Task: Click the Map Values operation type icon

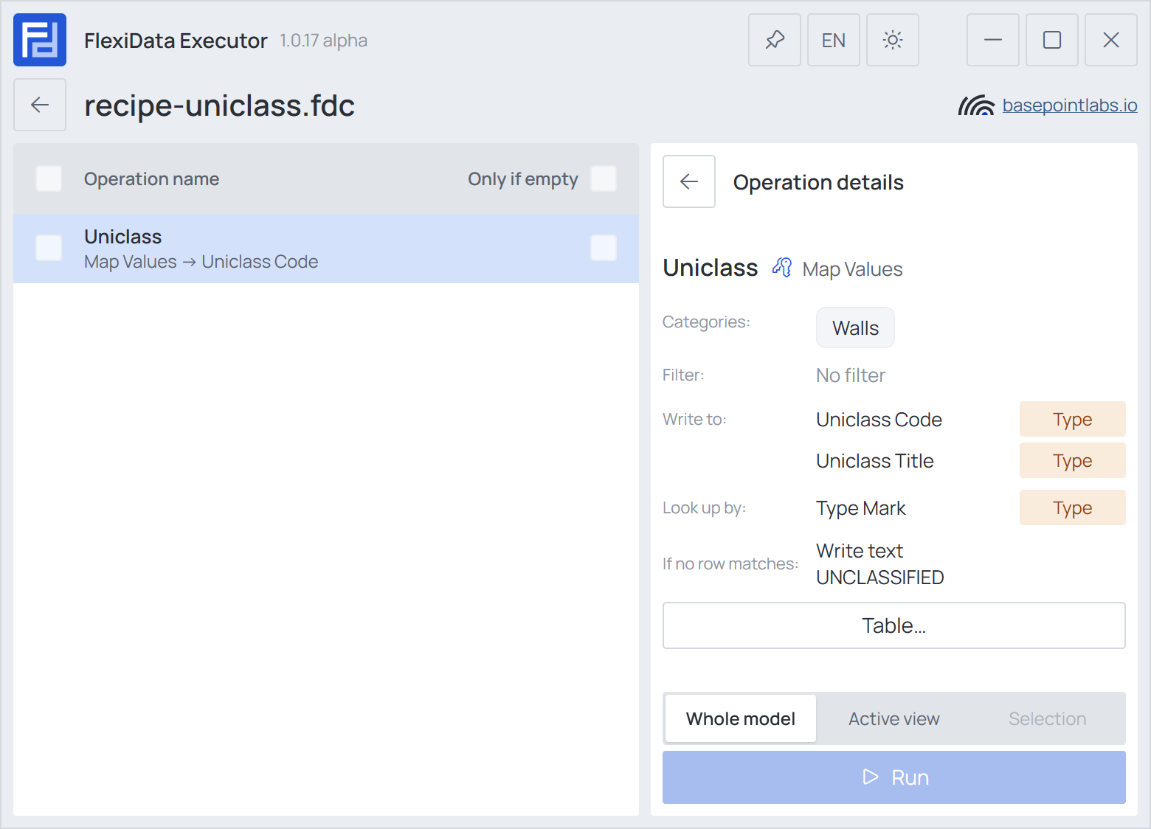Action: click(x=782, y=268)
